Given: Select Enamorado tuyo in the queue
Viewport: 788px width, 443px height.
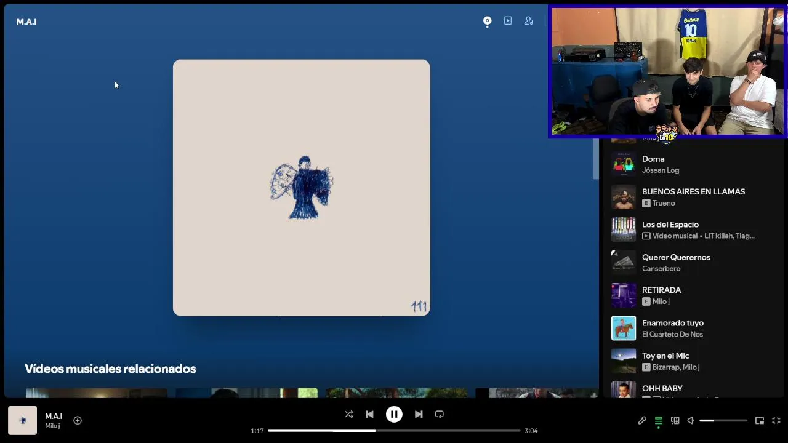Looking at the screenshot, I should [693, 329].
